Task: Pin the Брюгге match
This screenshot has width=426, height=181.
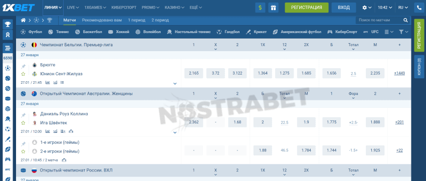Action: point(24,67)
